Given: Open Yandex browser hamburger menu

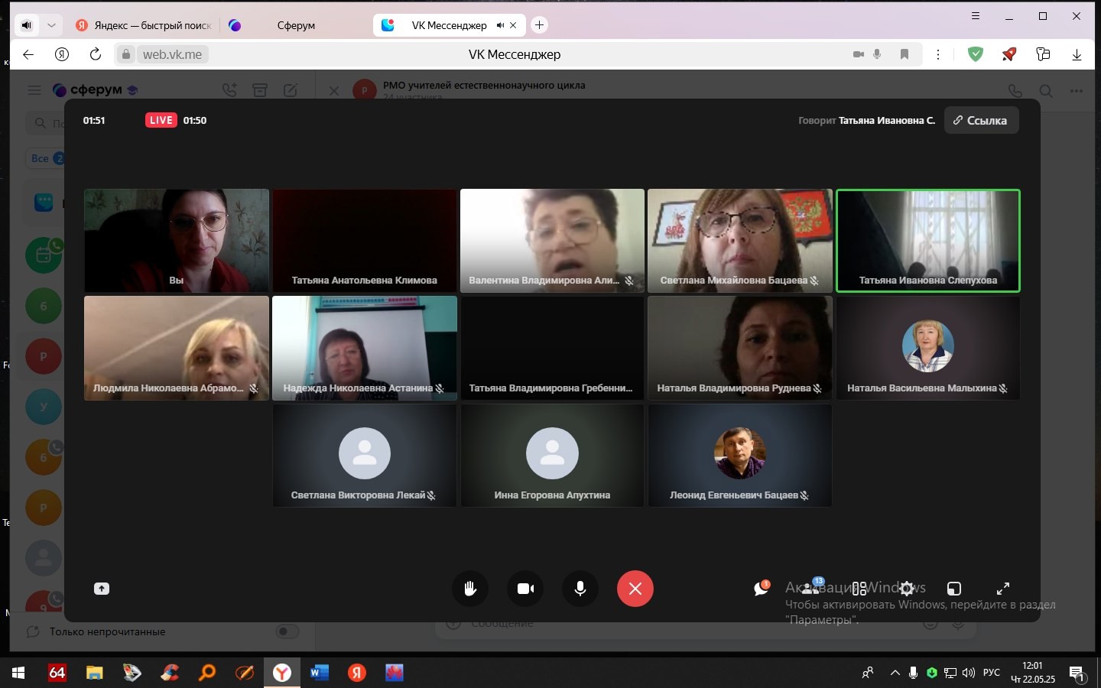Looking at the screenshot, I should pyautogui.click(x=976, y=16).
